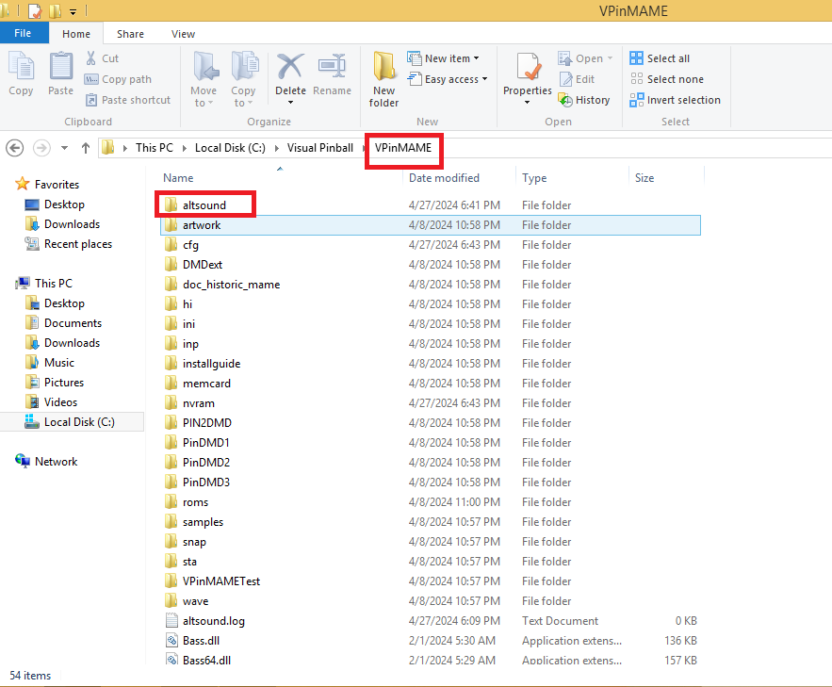The width and height of the screenshot is (832, 687).
Task: Click the altsound.log document icon
Action: click(171, 621)
